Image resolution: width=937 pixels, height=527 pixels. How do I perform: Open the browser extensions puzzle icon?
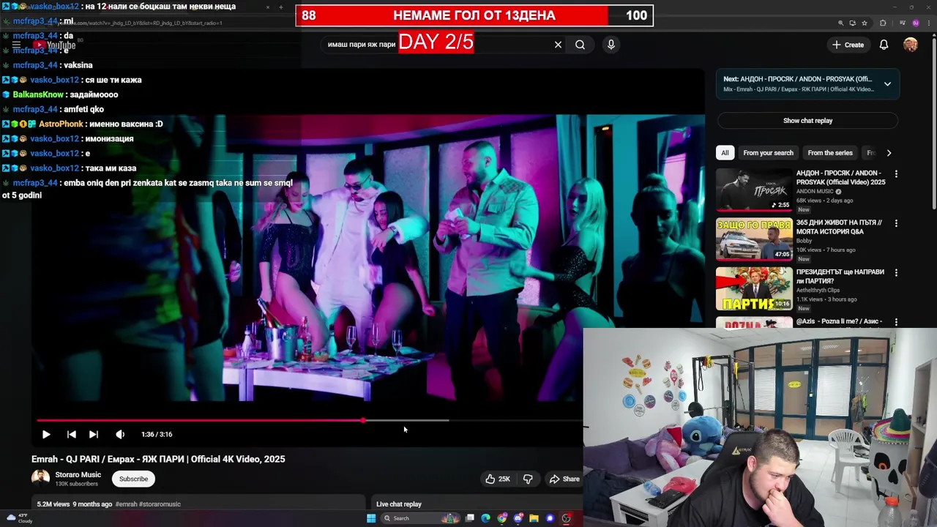883,23
